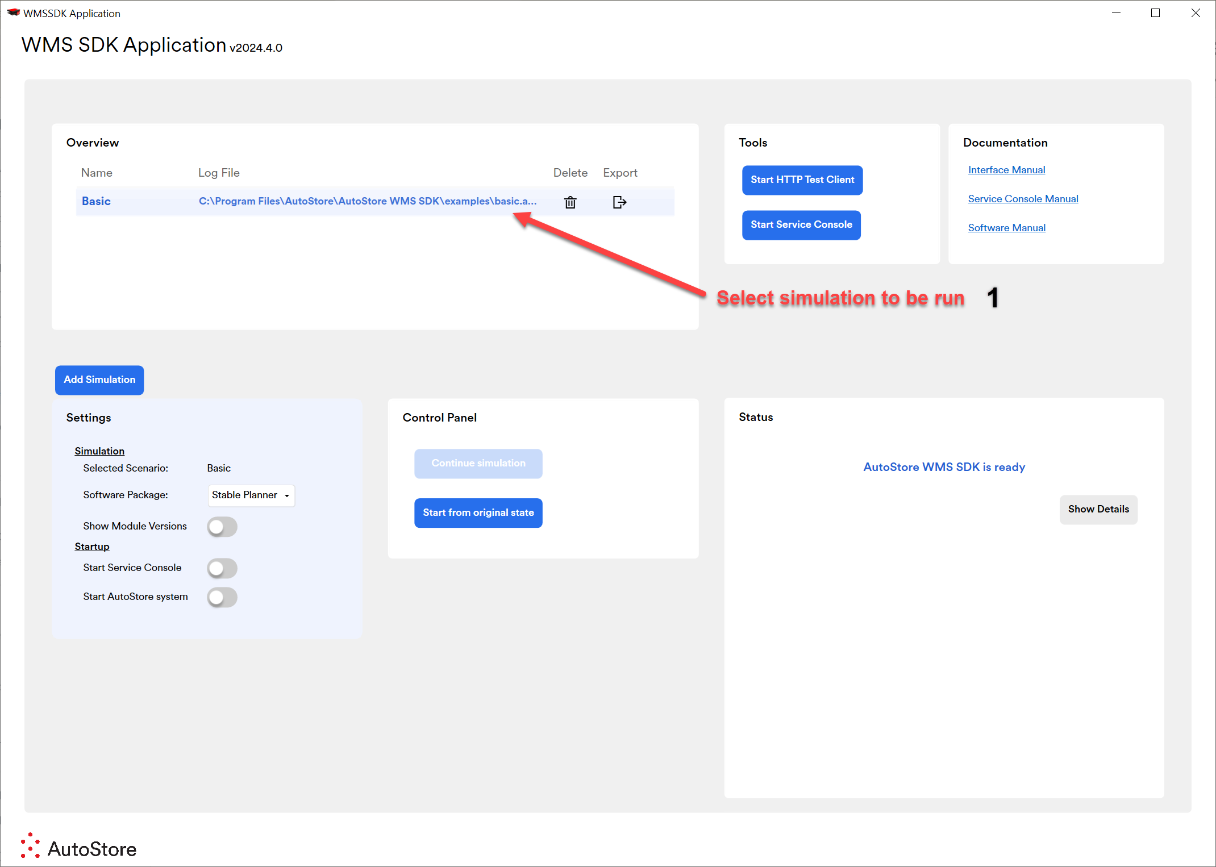The image size is (1216, 867).
Task: Select the Basic simulation name
Action: pos(96,201)
